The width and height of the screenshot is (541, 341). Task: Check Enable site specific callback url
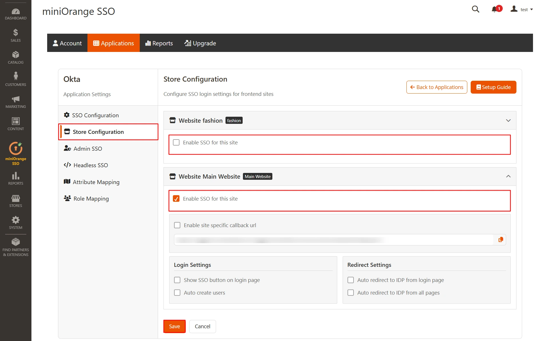pos(177,225)
